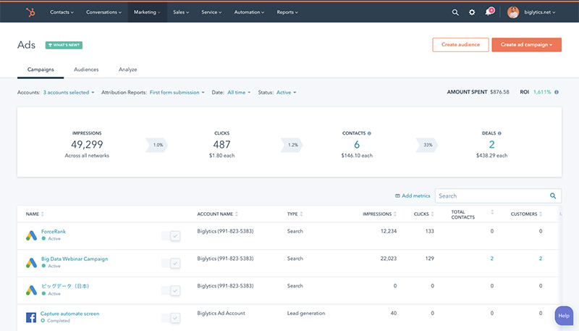Toggle Big Data Webinar Campaign switch

click(171, 263)
